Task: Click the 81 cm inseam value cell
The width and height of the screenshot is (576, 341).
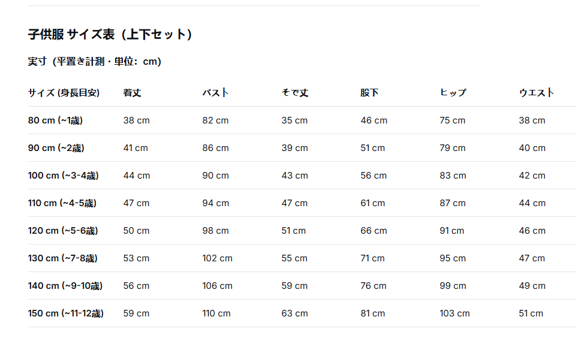Action: coord(373,313)
